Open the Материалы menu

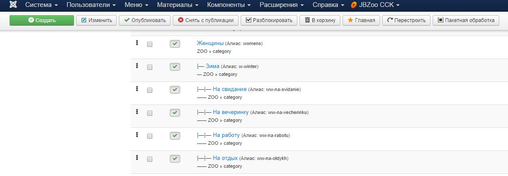[178, 5]
